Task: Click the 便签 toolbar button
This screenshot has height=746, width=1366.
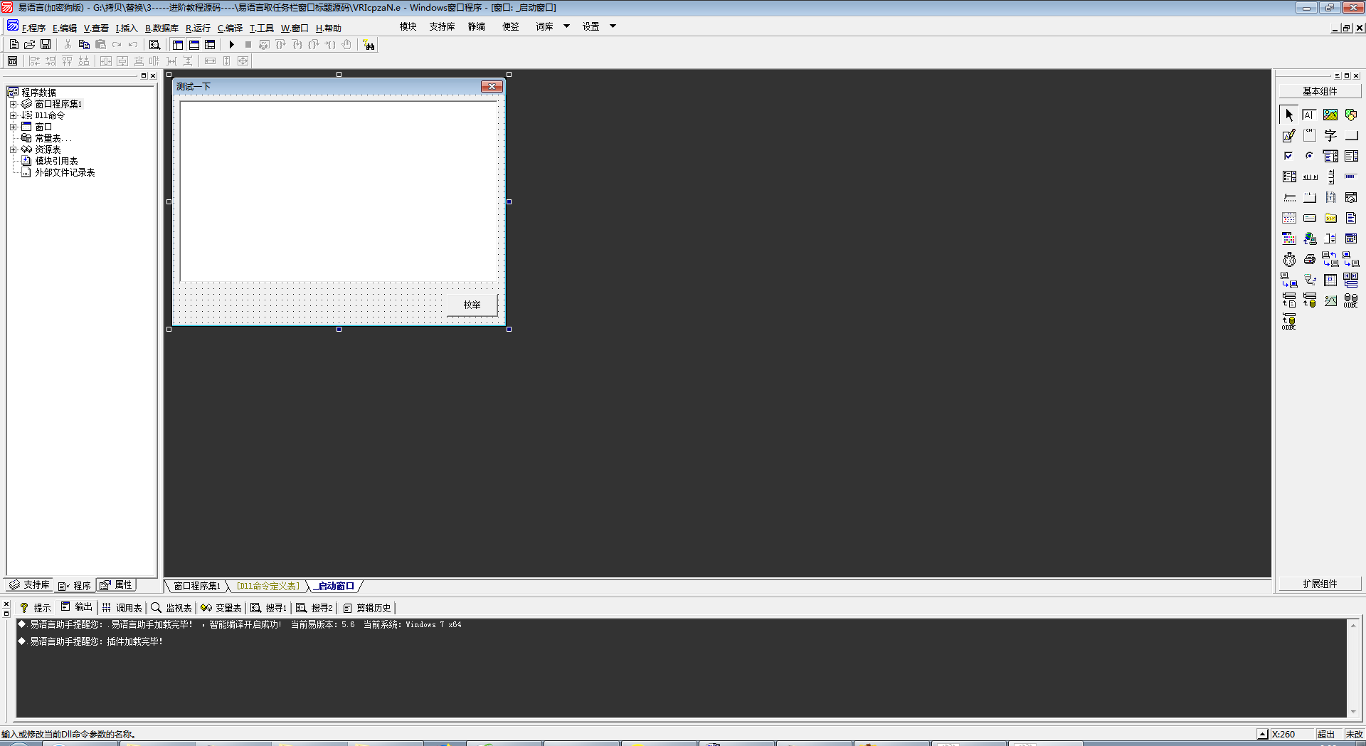Action: [x=510, y=26]
